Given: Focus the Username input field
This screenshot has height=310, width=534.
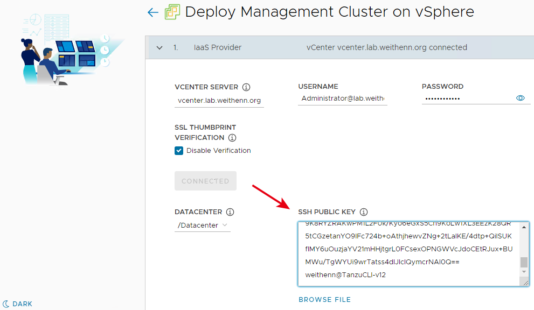Looking at the screenshot, I should (x=343, y=98).
